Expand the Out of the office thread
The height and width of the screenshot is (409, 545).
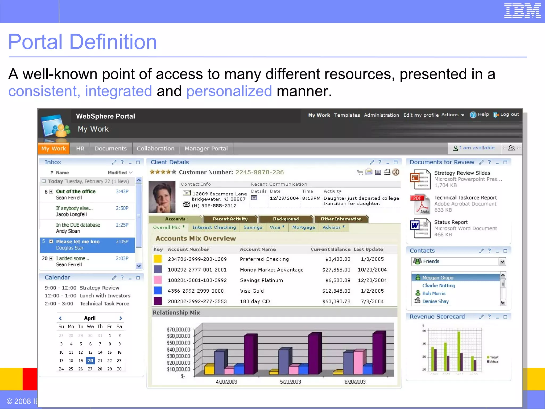pos(51,191)
